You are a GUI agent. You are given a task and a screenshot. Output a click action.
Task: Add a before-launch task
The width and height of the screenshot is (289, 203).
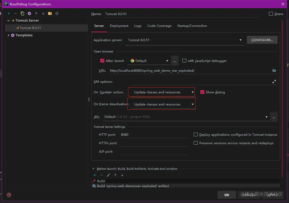click(95, 175)
